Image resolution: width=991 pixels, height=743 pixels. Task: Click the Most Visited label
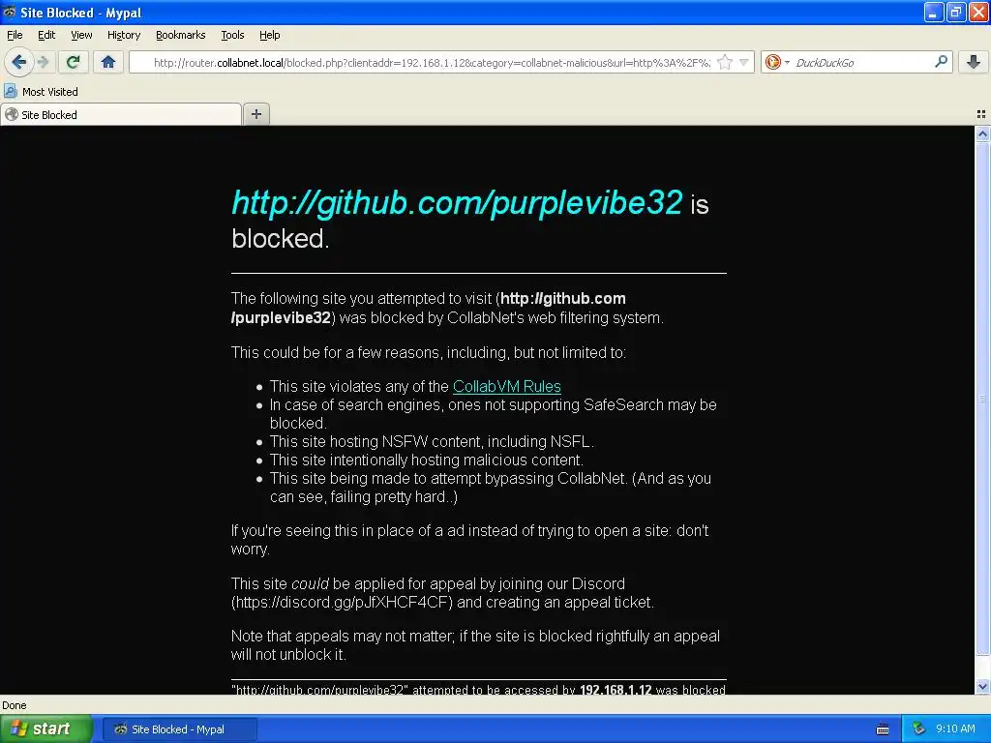point(50,92)
